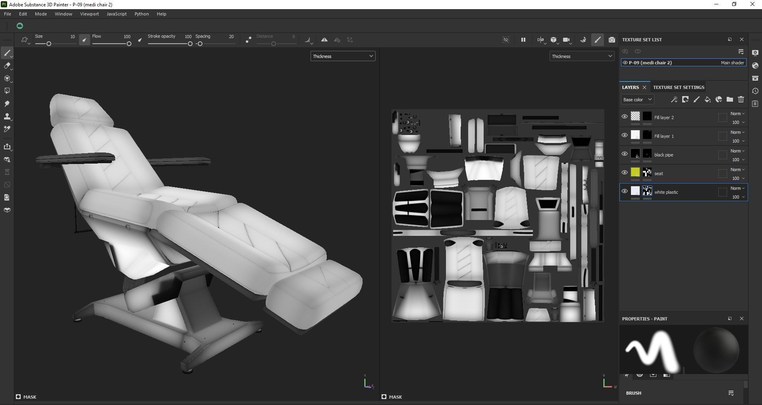
Task: Click the Main shader label
Action: coord(733,63)
